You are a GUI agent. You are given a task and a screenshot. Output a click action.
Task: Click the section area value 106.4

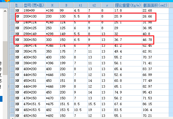tap(147, 110)
